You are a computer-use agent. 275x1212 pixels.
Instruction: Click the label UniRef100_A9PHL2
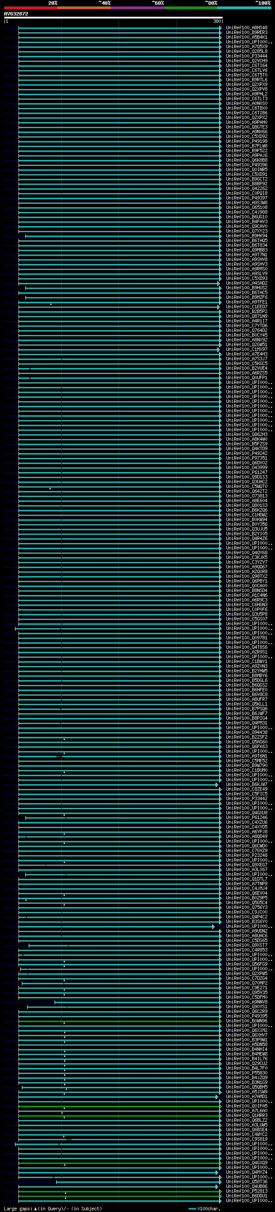coord(247,94)
